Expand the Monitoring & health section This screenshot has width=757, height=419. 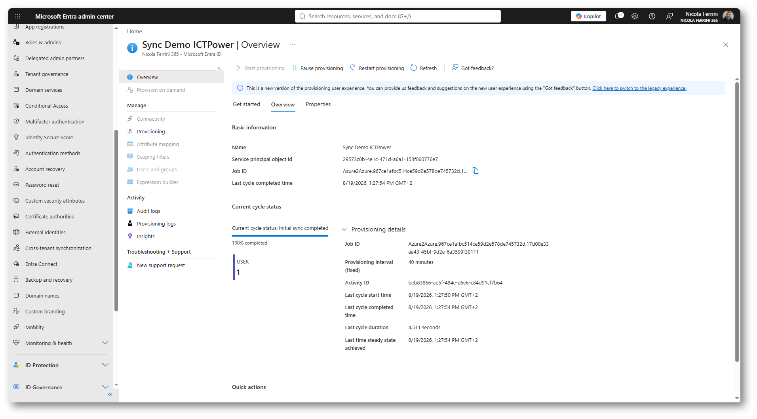click(105, 343)
